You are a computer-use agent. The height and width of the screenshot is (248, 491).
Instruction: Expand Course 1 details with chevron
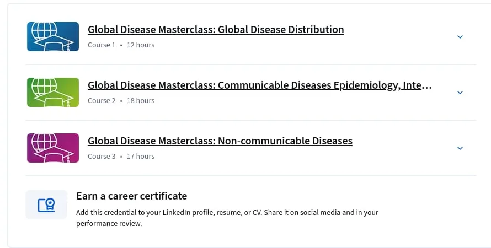pyautogui.click(x=460, y=37)
